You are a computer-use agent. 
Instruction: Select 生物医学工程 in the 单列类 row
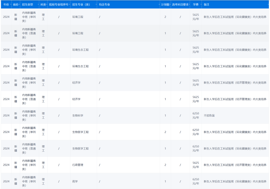pos(80,132)
